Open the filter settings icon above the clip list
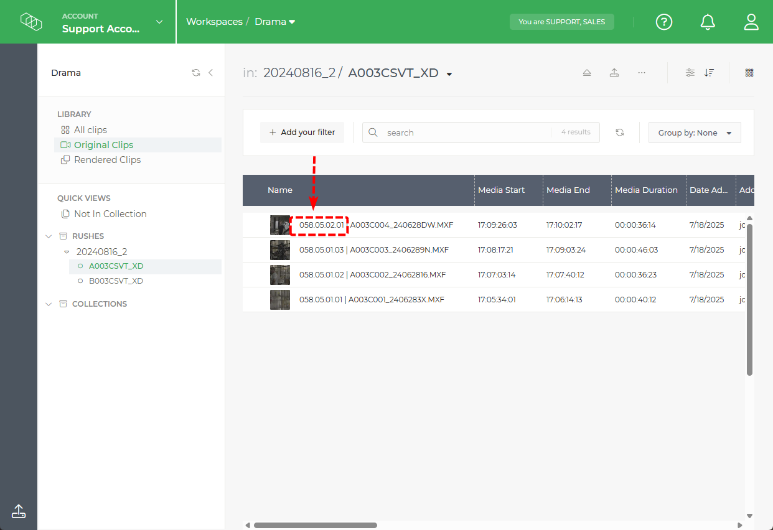 click(x=690, y=72)
